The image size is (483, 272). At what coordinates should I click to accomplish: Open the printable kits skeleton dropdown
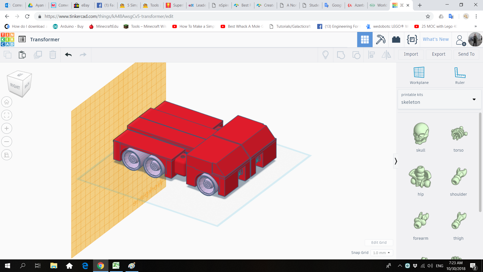pos(439,99)
